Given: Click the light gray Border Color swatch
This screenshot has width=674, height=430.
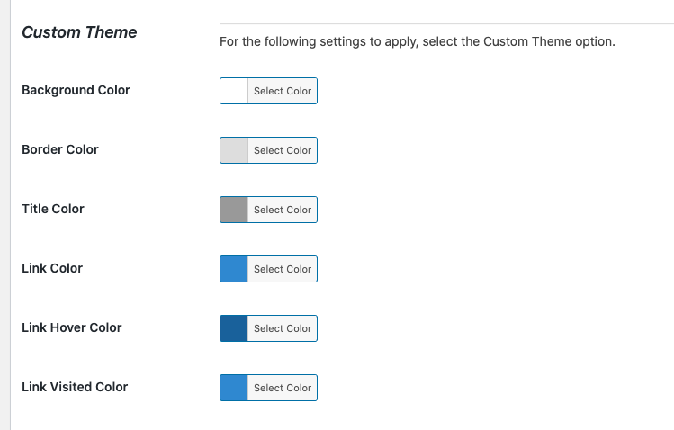Looking at the screenshot, I should click(234, 150).
